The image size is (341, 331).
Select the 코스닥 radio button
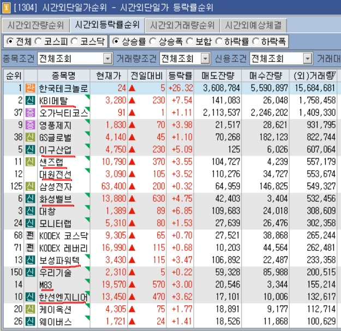(x=74, y=41)
